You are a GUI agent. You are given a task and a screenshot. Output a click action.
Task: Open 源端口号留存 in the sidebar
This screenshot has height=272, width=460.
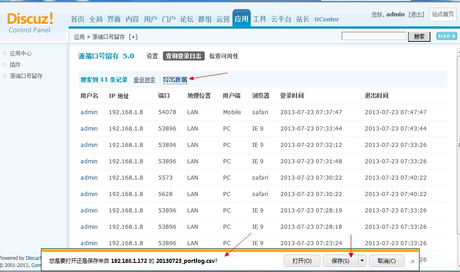tap(26, 76)
